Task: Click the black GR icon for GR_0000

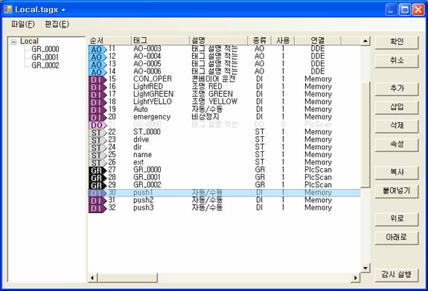Action: (98, 170)
